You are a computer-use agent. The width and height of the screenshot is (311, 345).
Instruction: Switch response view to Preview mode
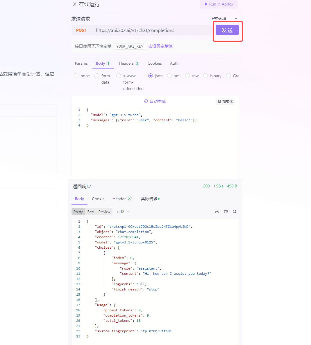[104, 212]
